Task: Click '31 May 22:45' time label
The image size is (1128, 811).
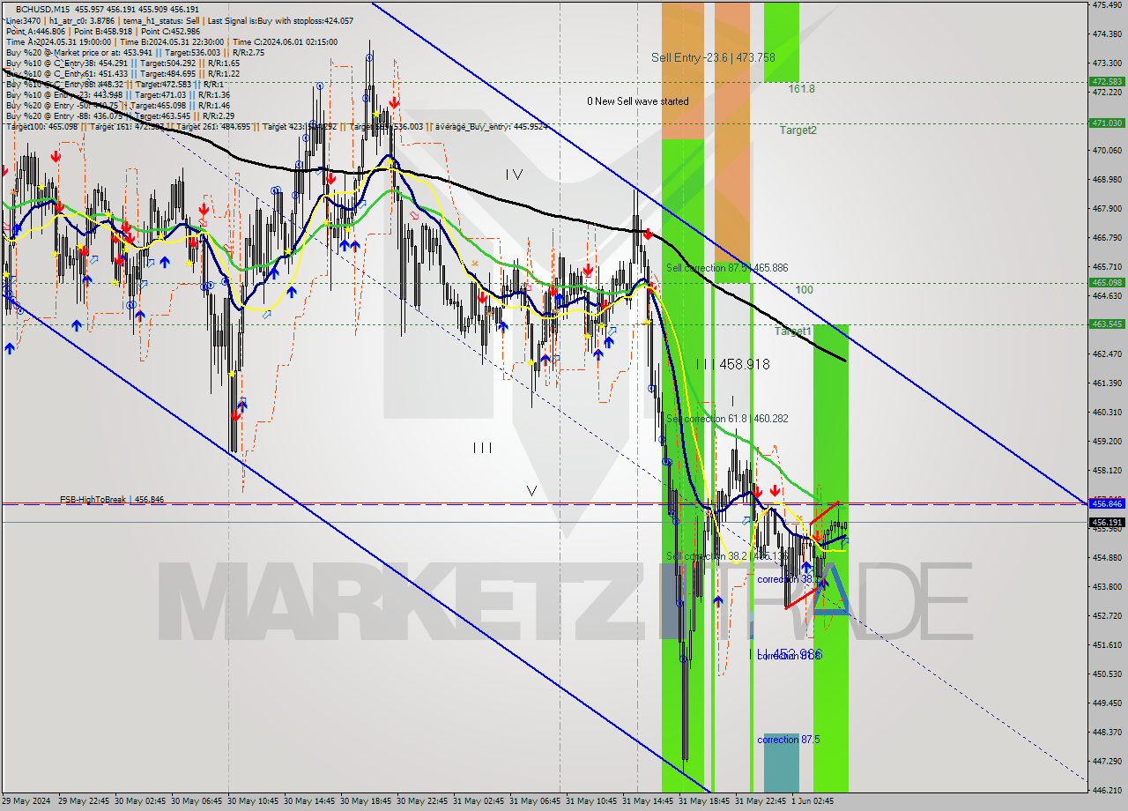Action: point(761,801)
